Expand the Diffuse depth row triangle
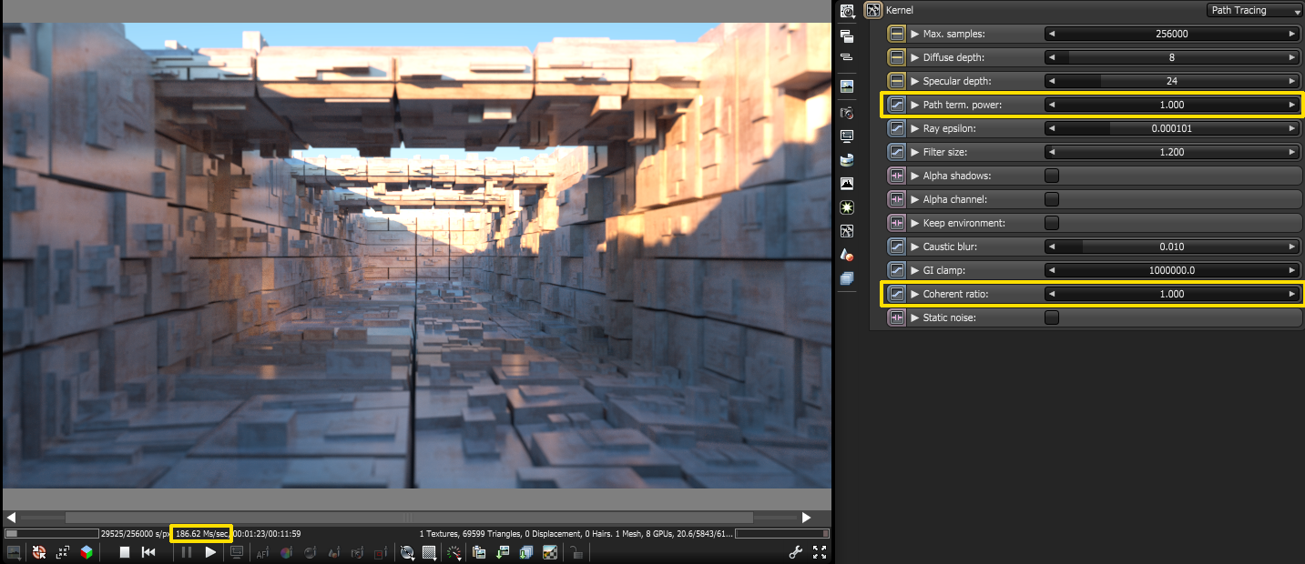This screenshot has width=1305, height=564. coord(915,57)
